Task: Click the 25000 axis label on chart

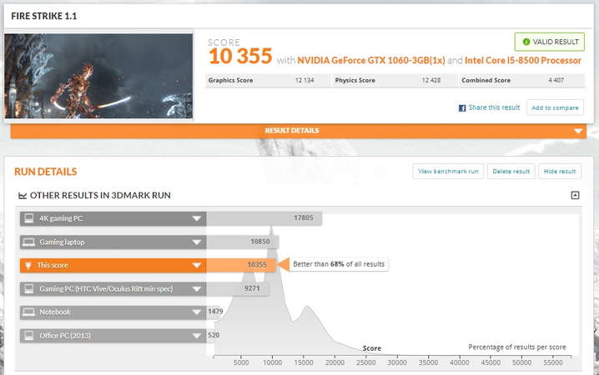Action: (x=366, y=362)
